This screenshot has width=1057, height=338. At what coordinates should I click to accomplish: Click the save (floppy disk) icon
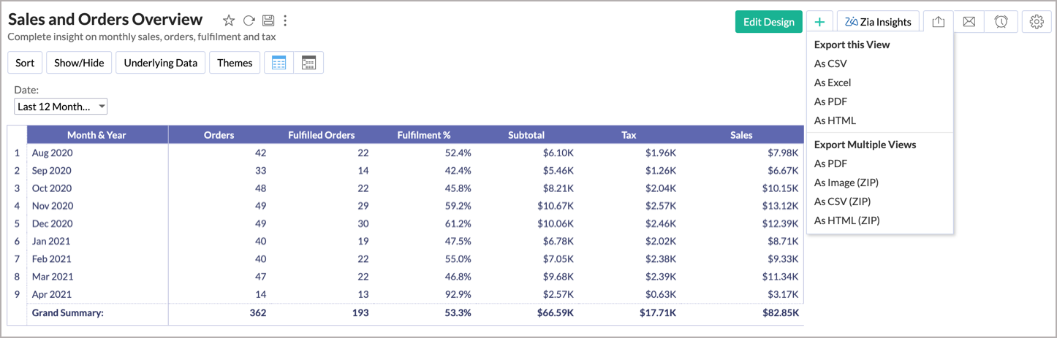coord(268,20)
